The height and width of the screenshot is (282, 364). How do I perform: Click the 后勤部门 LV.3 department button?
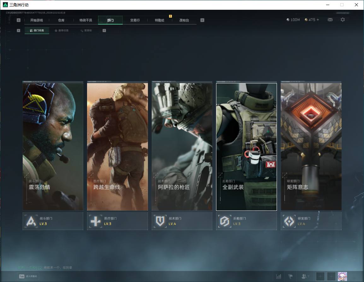pos(247,221)
